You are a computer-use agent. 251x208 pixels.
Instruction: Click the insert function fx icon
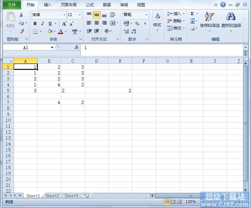[77, 48]
